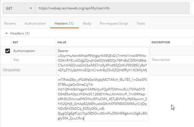
Task: Click the DESCRIPTION column header
Action: 161,42
